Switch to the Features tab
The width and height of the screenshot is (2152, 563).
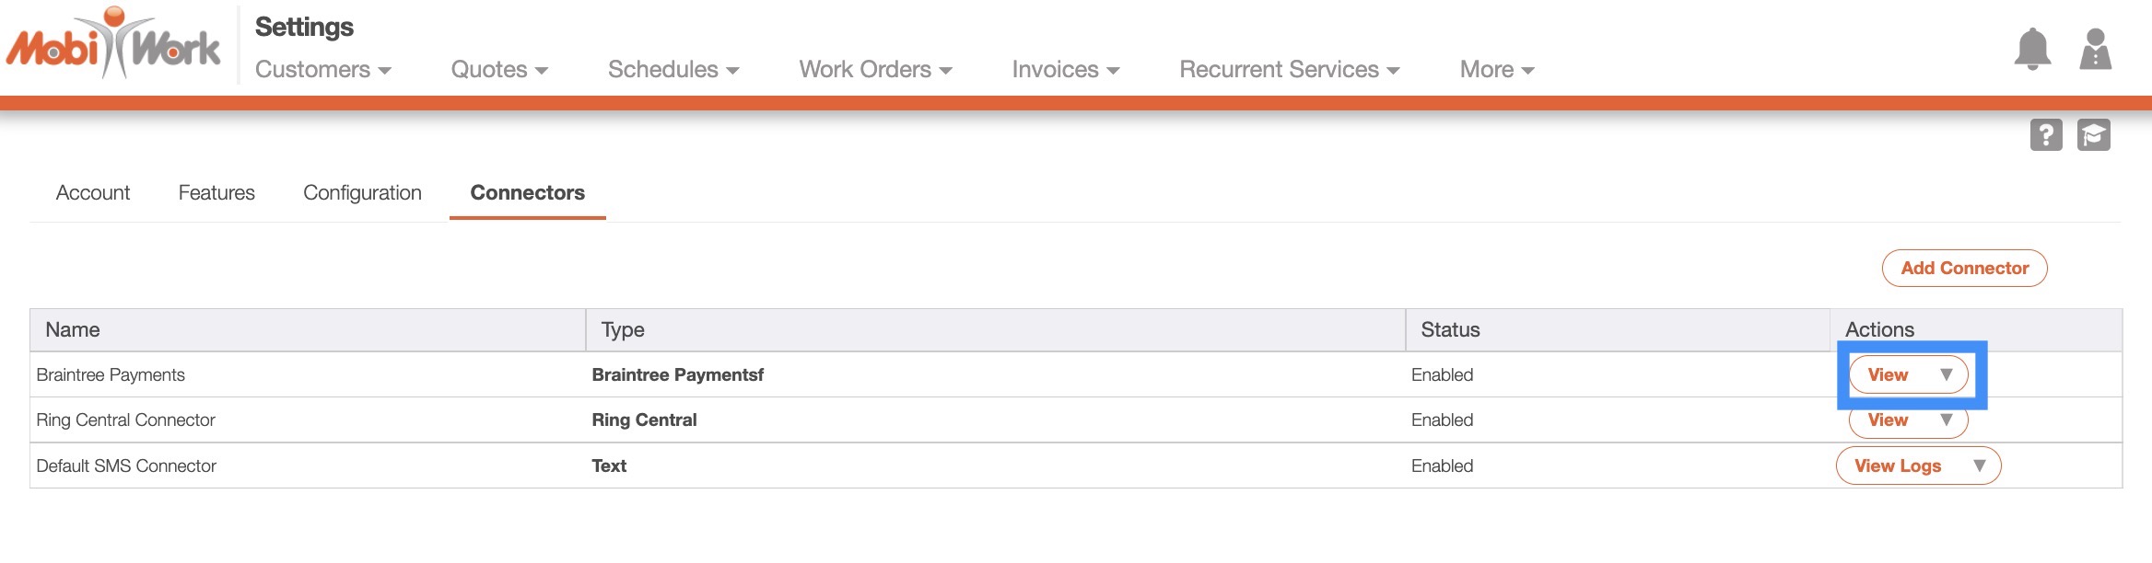(216, 193)
